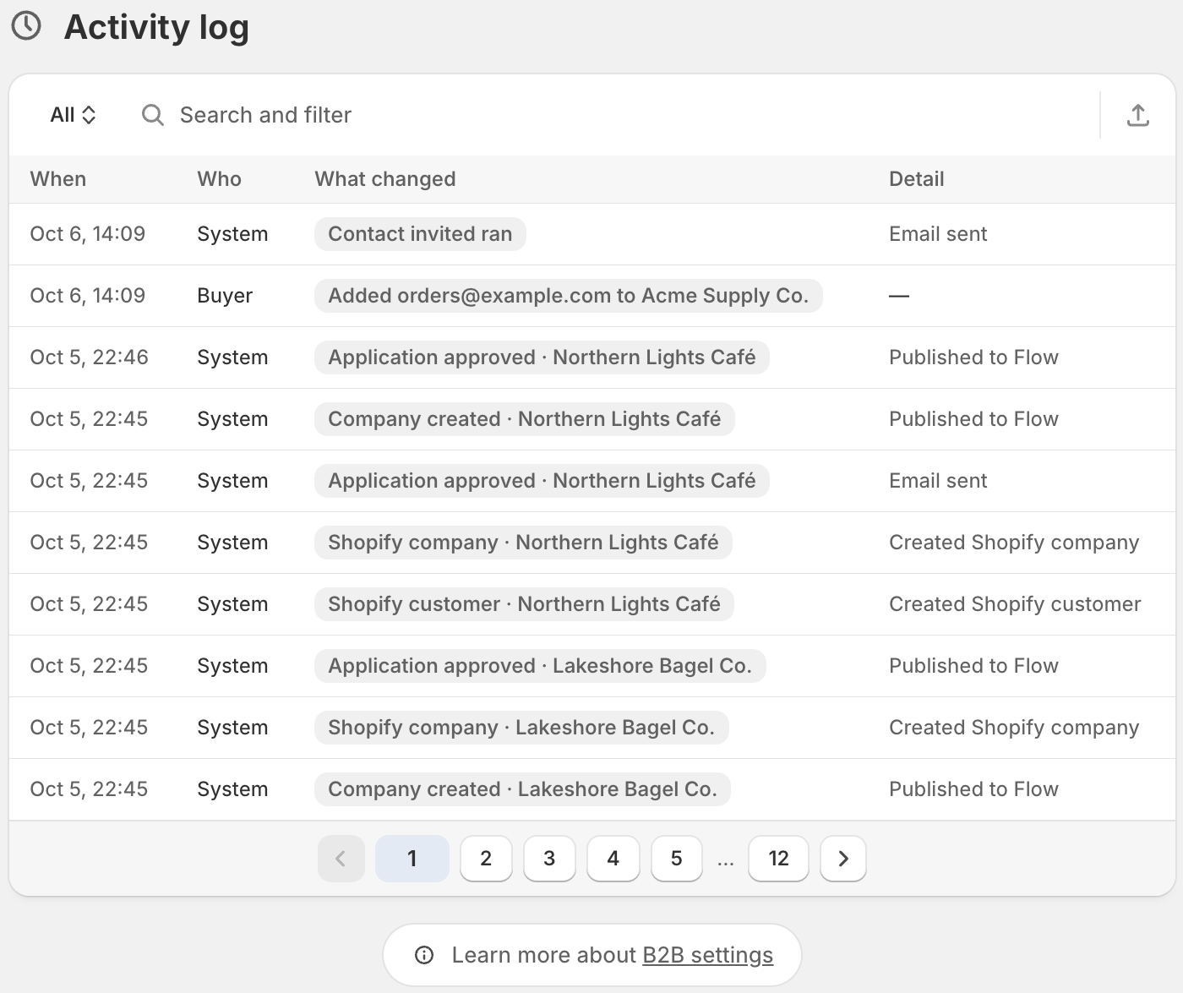Click the Search and filter field

point(613,115)
